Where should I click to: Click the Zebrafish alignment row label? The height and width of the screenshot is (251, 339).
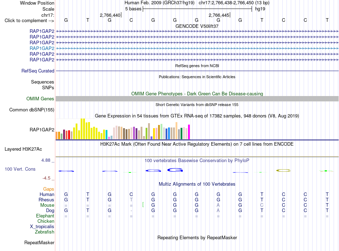(45, 232)
